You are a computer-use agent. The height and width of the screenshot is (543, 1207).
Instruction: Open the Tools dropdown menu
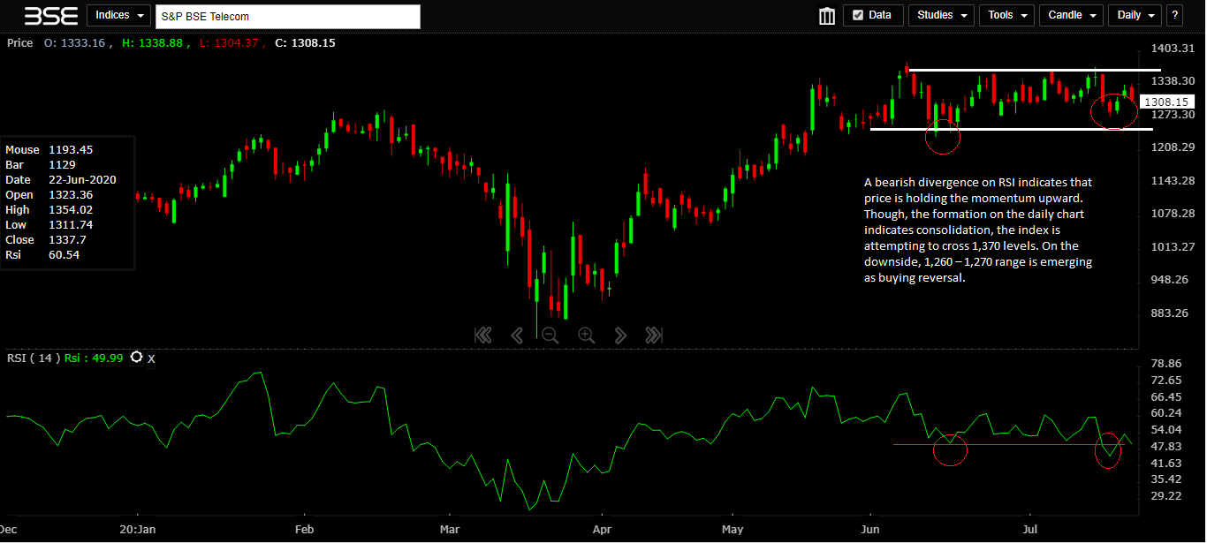1007,15
